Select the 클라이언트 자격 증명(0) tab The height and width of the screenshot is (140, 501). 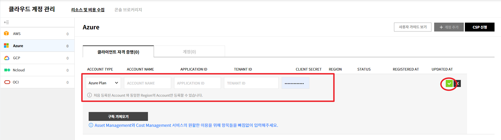[118, 52]
